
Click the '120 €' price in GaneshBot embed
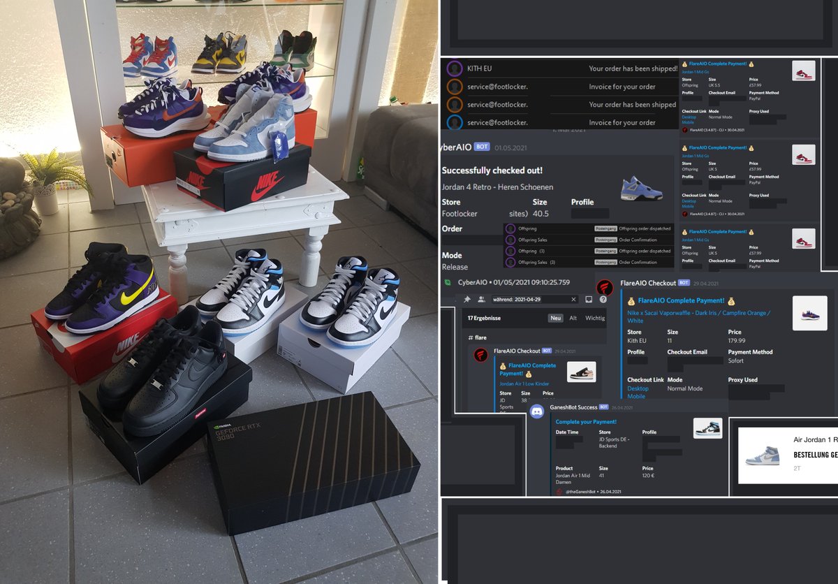647,476
